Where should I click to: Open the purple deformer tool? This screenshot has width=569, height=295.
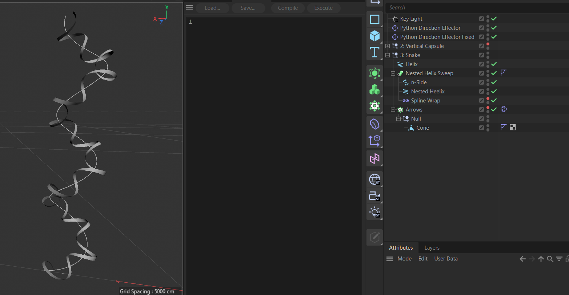tap(374, 124)
